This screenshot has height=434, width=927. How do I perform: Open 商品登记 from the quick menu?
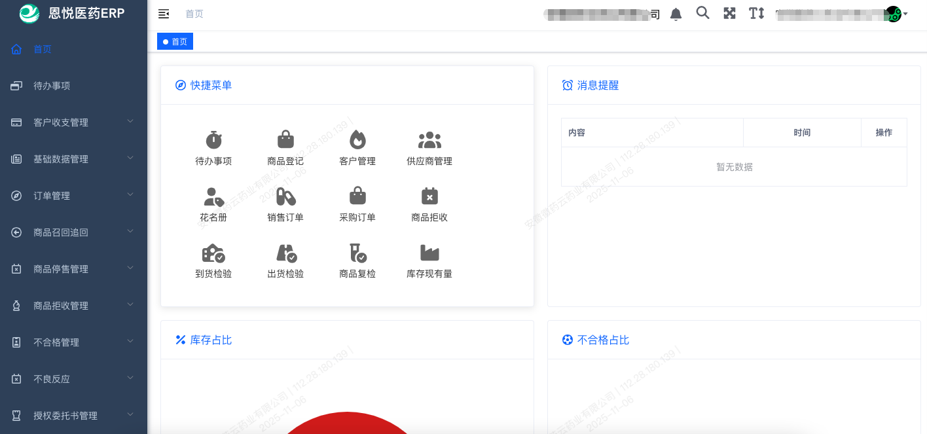tap(285, 147)
